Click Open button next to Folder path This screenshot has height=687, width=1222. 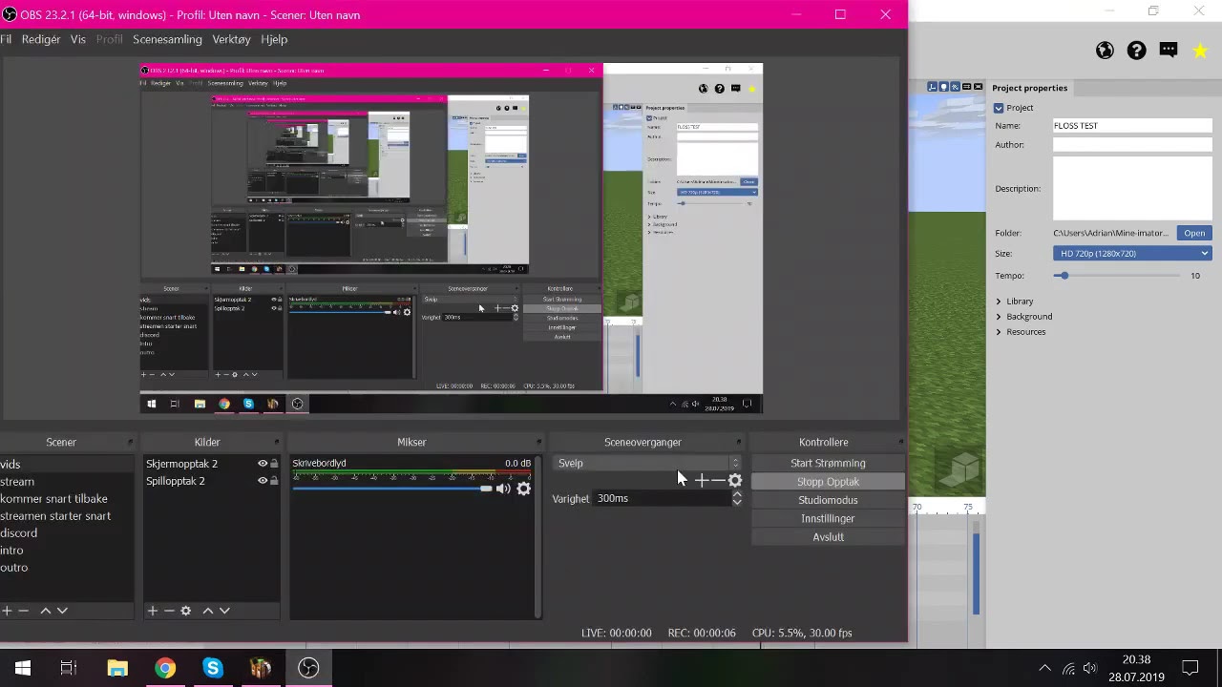[x=1194, y=233]
